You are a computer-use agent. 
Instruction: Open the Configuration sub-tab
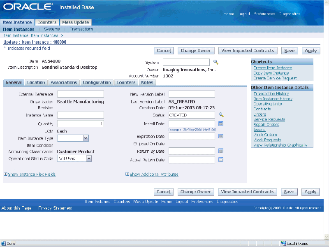97,82
